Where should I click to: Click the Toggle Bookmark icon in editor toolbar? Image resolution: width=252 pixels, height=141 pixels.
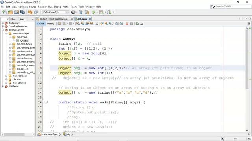pyautogui.click(x=111, y=23)
